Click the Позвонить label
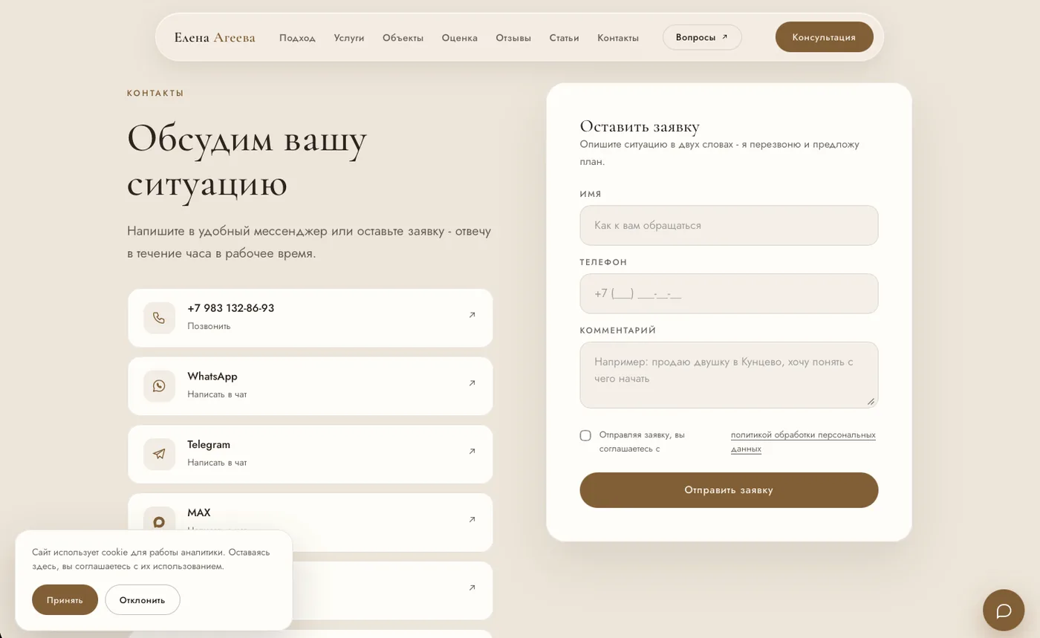This screenshot has height=638, width=1040. (x=209, y=326)
